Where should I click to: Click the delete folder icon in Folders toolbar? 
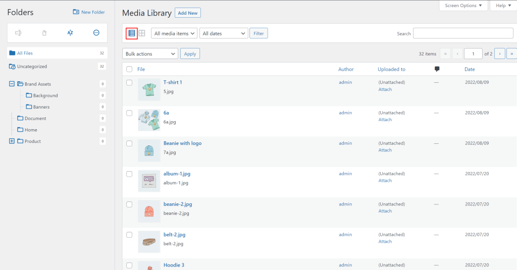coord(44,33)
